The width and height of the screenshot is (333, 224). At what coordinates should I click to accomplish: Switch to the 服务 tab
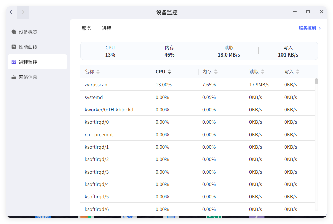[x=87, y=28]
